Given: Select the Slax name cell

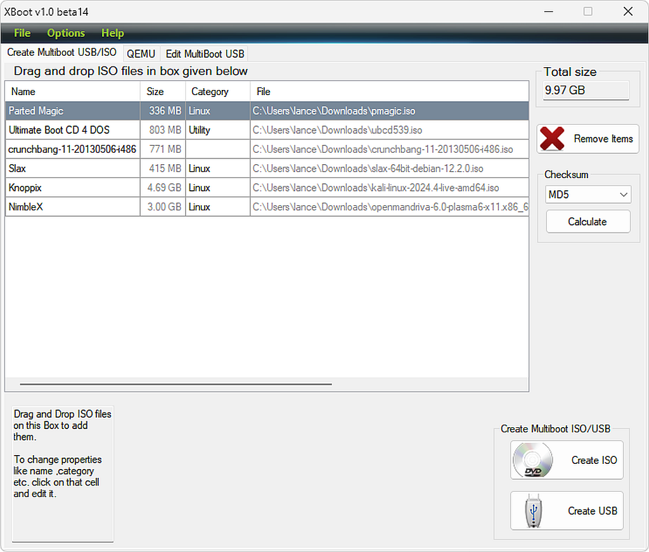Looking at the screenshot, I should click(x=72, y=169).
